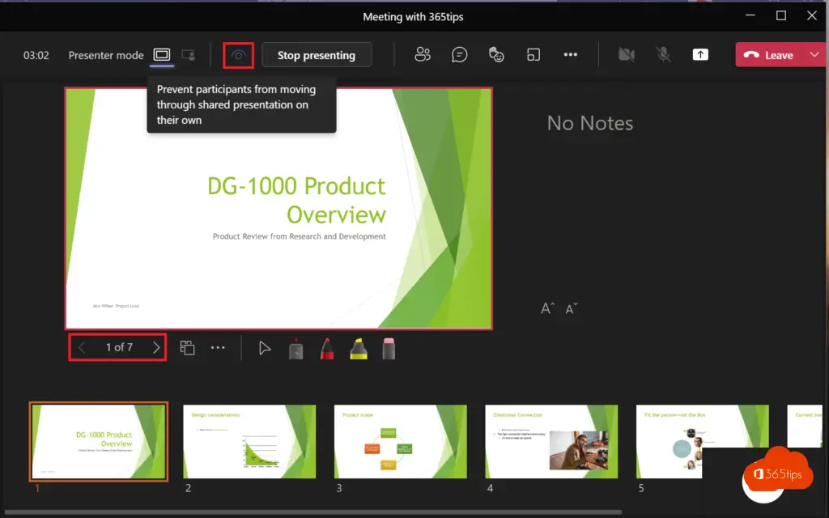
Task: Select the red pen color
Action: click(x=327, y=348)
